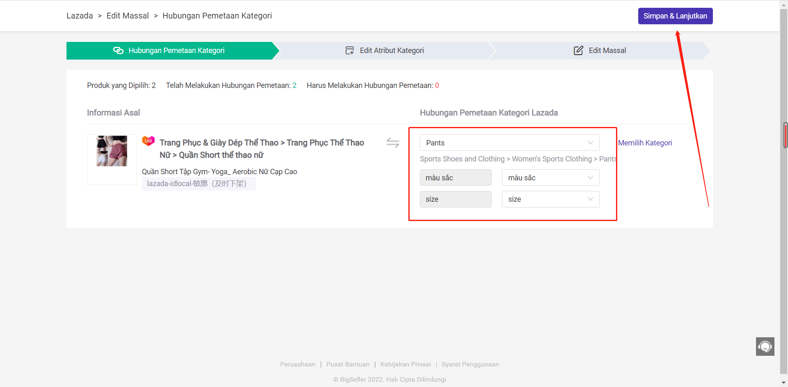This screenshot has width=788, height=387.
Task: Click the linked-chain icon in first step
Action: click(x=118, y=51)
